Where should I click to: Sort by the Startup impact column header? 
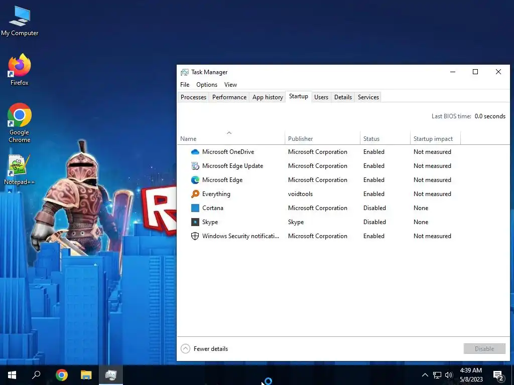pyautogui.click(x=435, y=139)
